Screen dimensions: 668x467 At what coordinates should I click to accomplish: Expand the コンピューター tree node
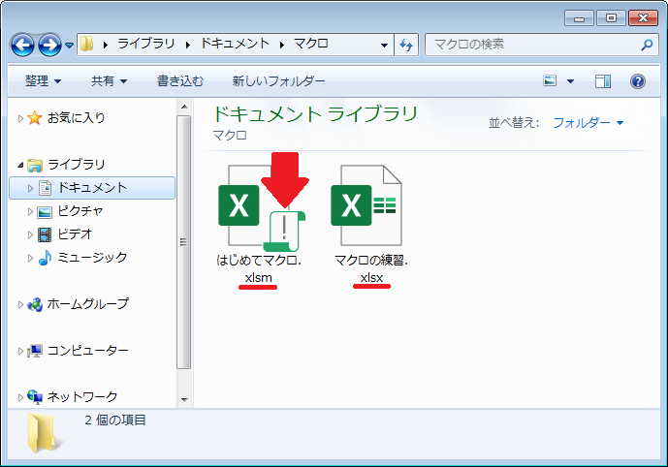pyautogui.click(x=20, y=351)
